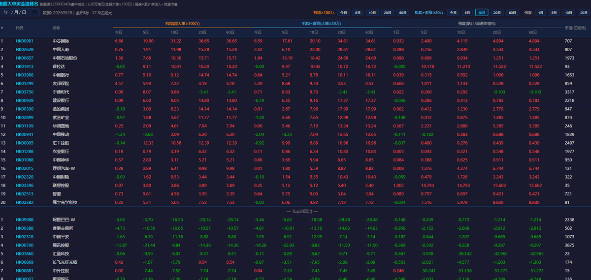Open the calendar picker icon in date field
Screen dimensions: 591x280
point(34,12)
